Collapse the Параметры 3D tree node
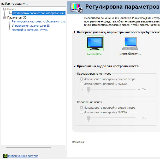160x159 pixels. [x=4, y=18]
